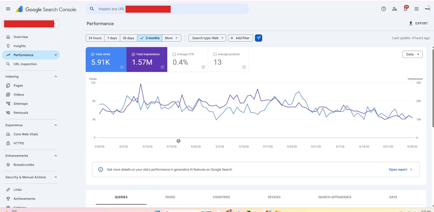Click the info icon in AI features banner
Viewport: 434px width, 212px height.
101,169
